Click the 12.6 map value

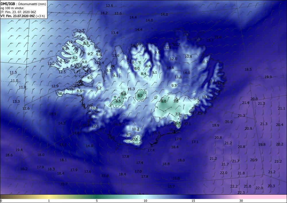(26, 108)
